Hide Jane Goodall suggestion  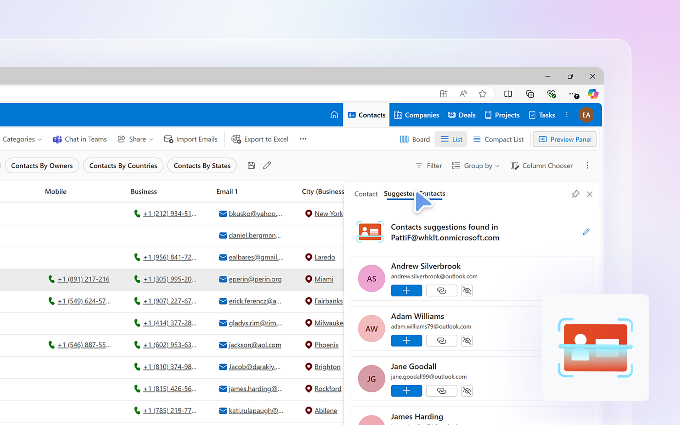coord(467,391)
